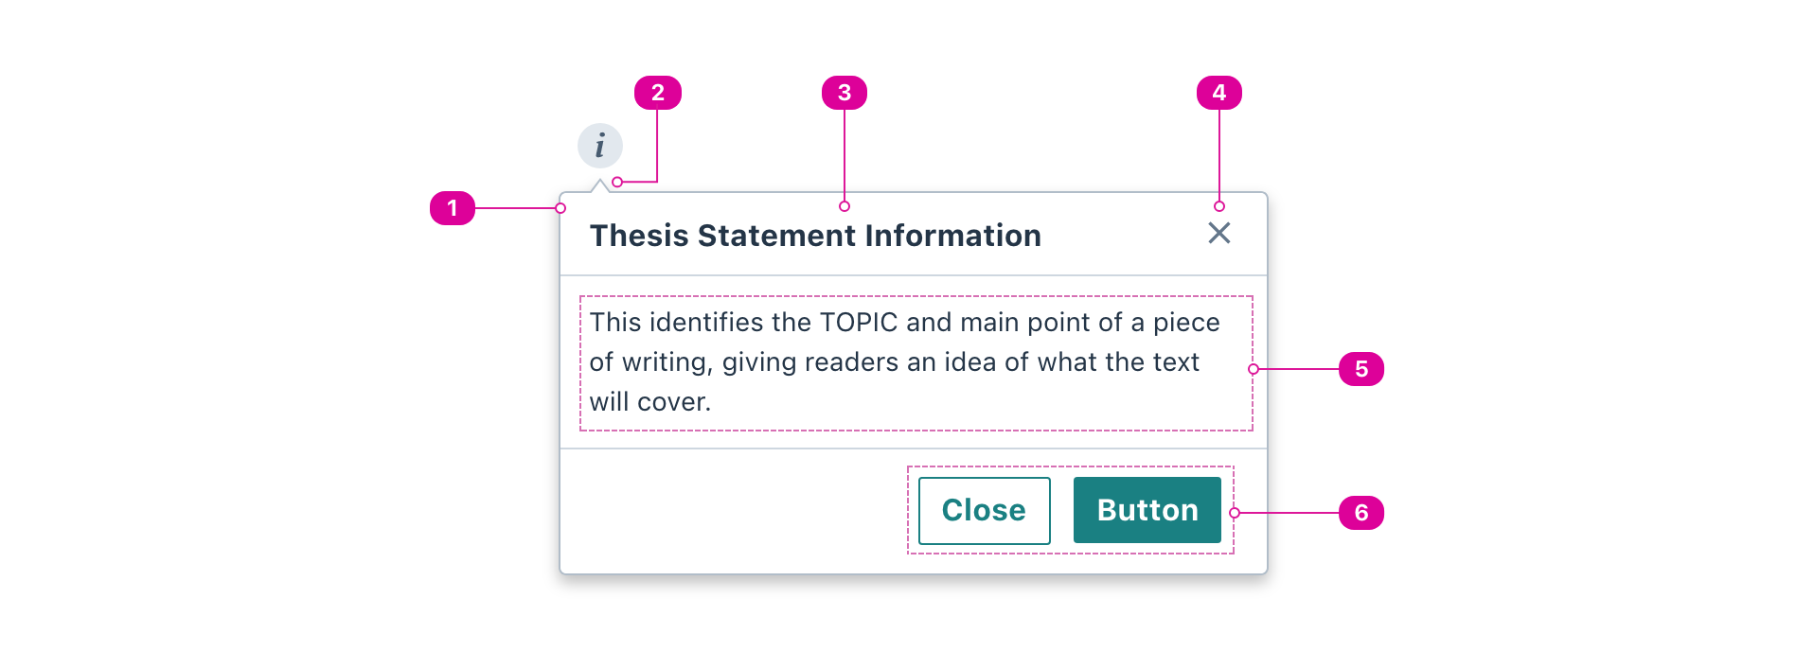Dismiss the popover via the X icon
The image size is (1814, 651).
click(1218, 233)
